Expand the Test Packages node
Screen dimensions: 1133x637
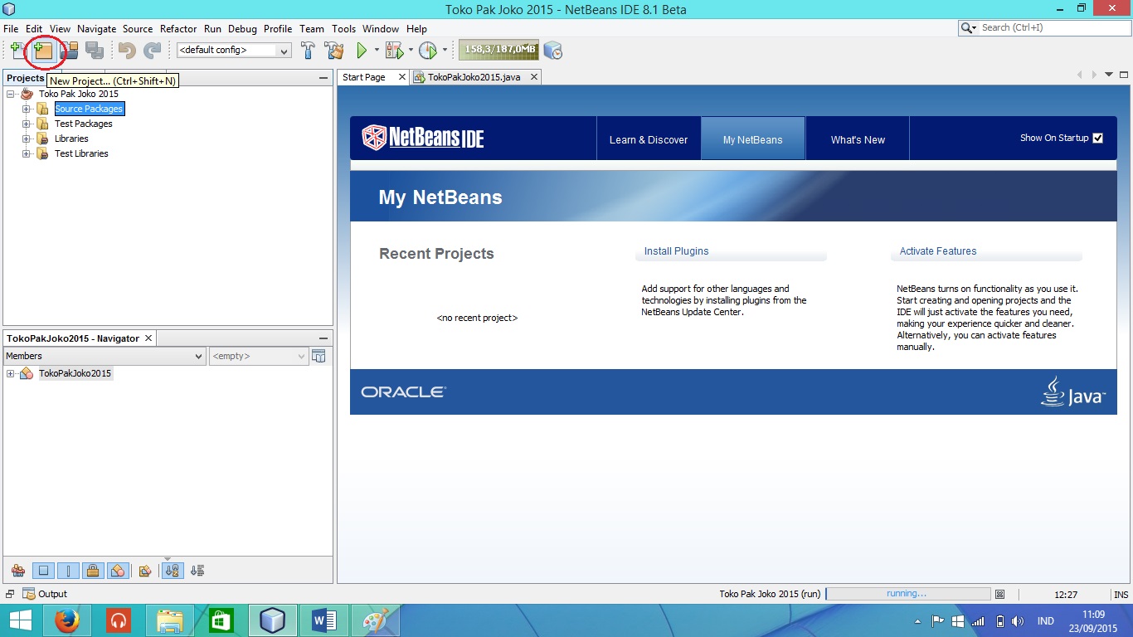tap(27, 124)
